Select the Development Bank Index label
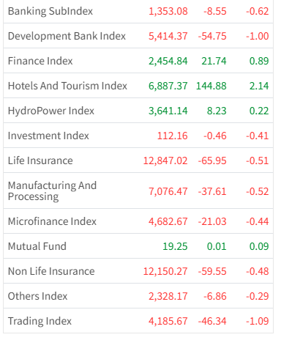 point(67,36)
